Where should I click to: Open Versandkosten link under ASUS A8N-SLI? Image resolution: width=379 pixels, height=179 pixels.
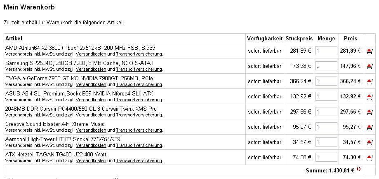pyautogui.click(x=91, y=100)
